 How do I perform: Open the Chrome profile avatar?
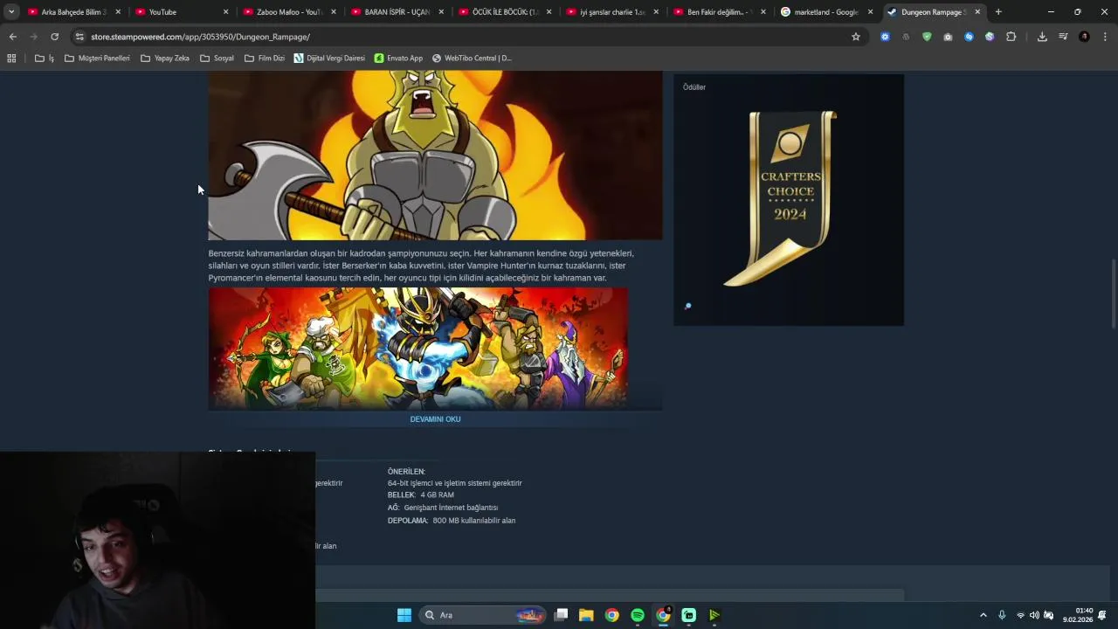[x=1084, y=37]
